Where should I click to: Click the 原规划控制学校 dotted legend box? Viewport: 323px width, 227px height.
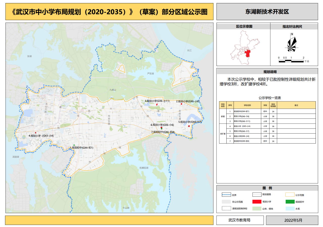[x=226, y=208]
